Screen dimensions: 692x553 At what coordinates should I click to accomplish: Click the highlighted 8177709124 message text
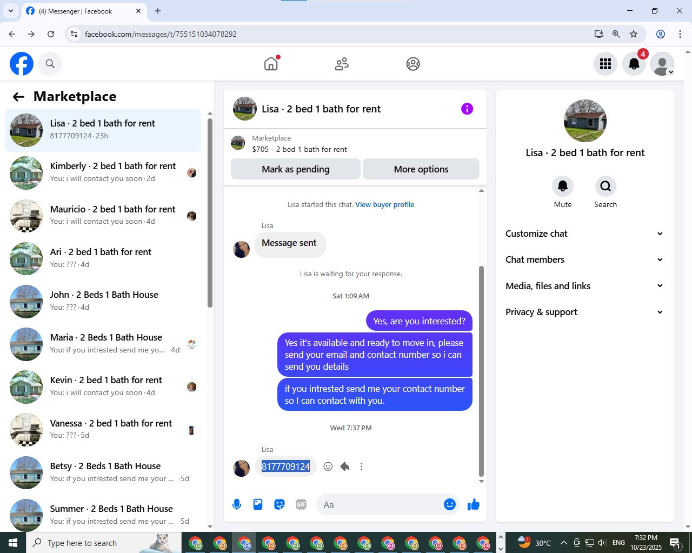(285, 467)
